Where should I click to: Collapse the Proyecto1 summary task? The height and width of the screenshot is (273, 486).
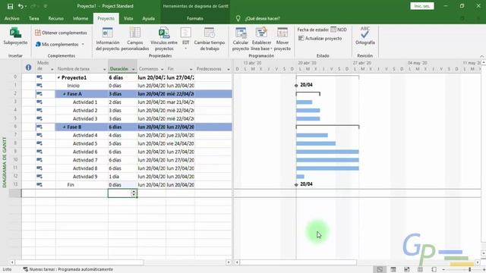[x=58, y=77]
